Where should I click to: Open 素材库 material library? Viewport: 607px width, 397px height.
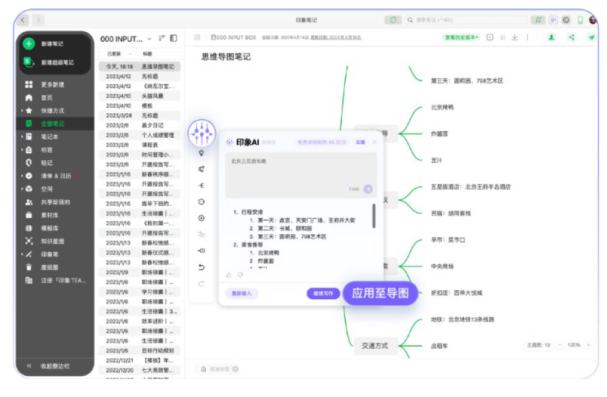tap(50, 215)
